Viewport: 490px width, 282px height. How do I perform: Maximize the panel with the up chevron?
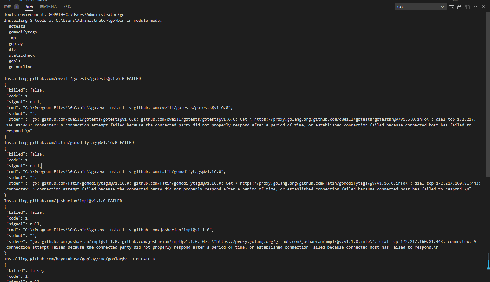475,6
